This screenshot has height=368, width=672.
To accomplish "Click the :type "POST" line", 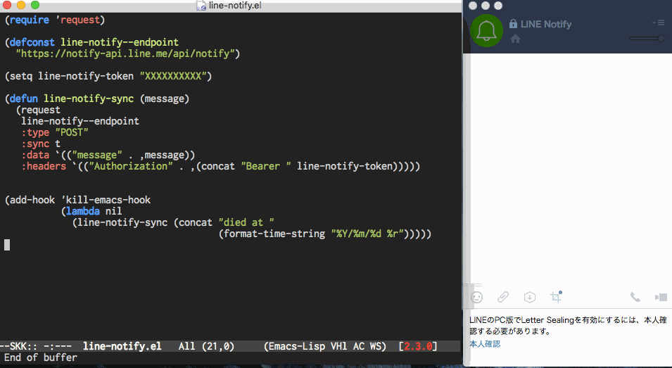I will 55,132.
